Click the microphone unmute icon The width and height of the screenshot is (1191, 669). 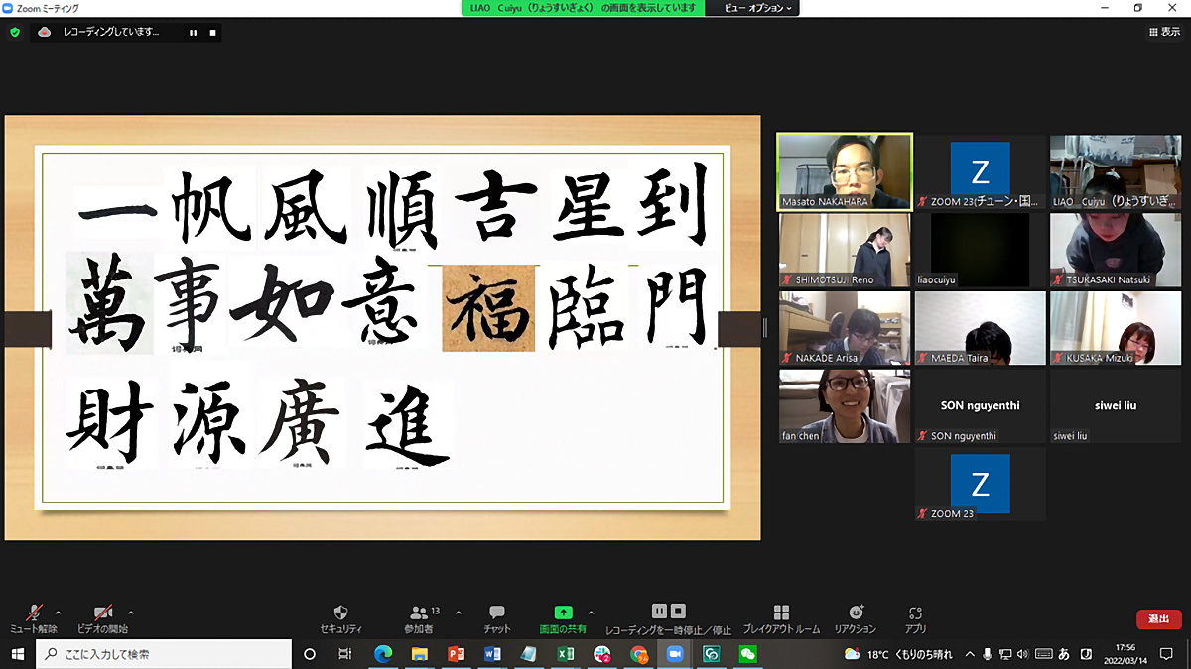click(x=34, y=613)
